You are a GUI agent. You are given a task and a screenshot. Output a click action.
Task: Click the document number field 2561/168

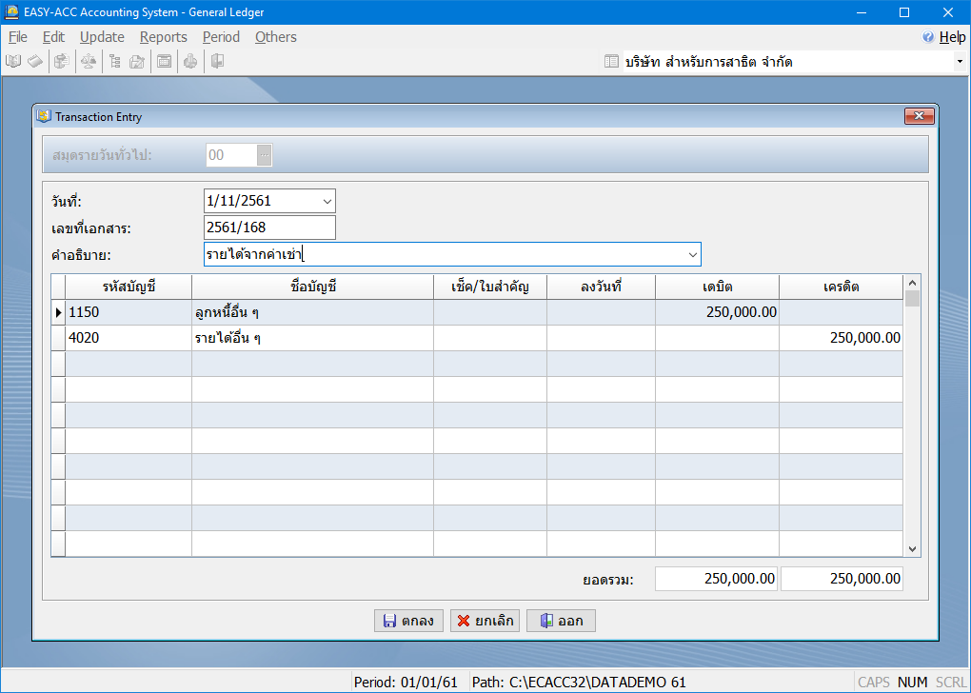tap(269, 228)
